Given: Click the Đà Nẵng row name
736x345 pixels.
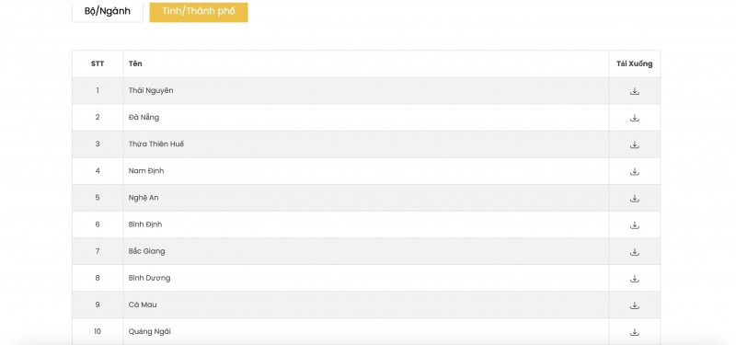Looking at the screenshot, I should coord(144,118).
